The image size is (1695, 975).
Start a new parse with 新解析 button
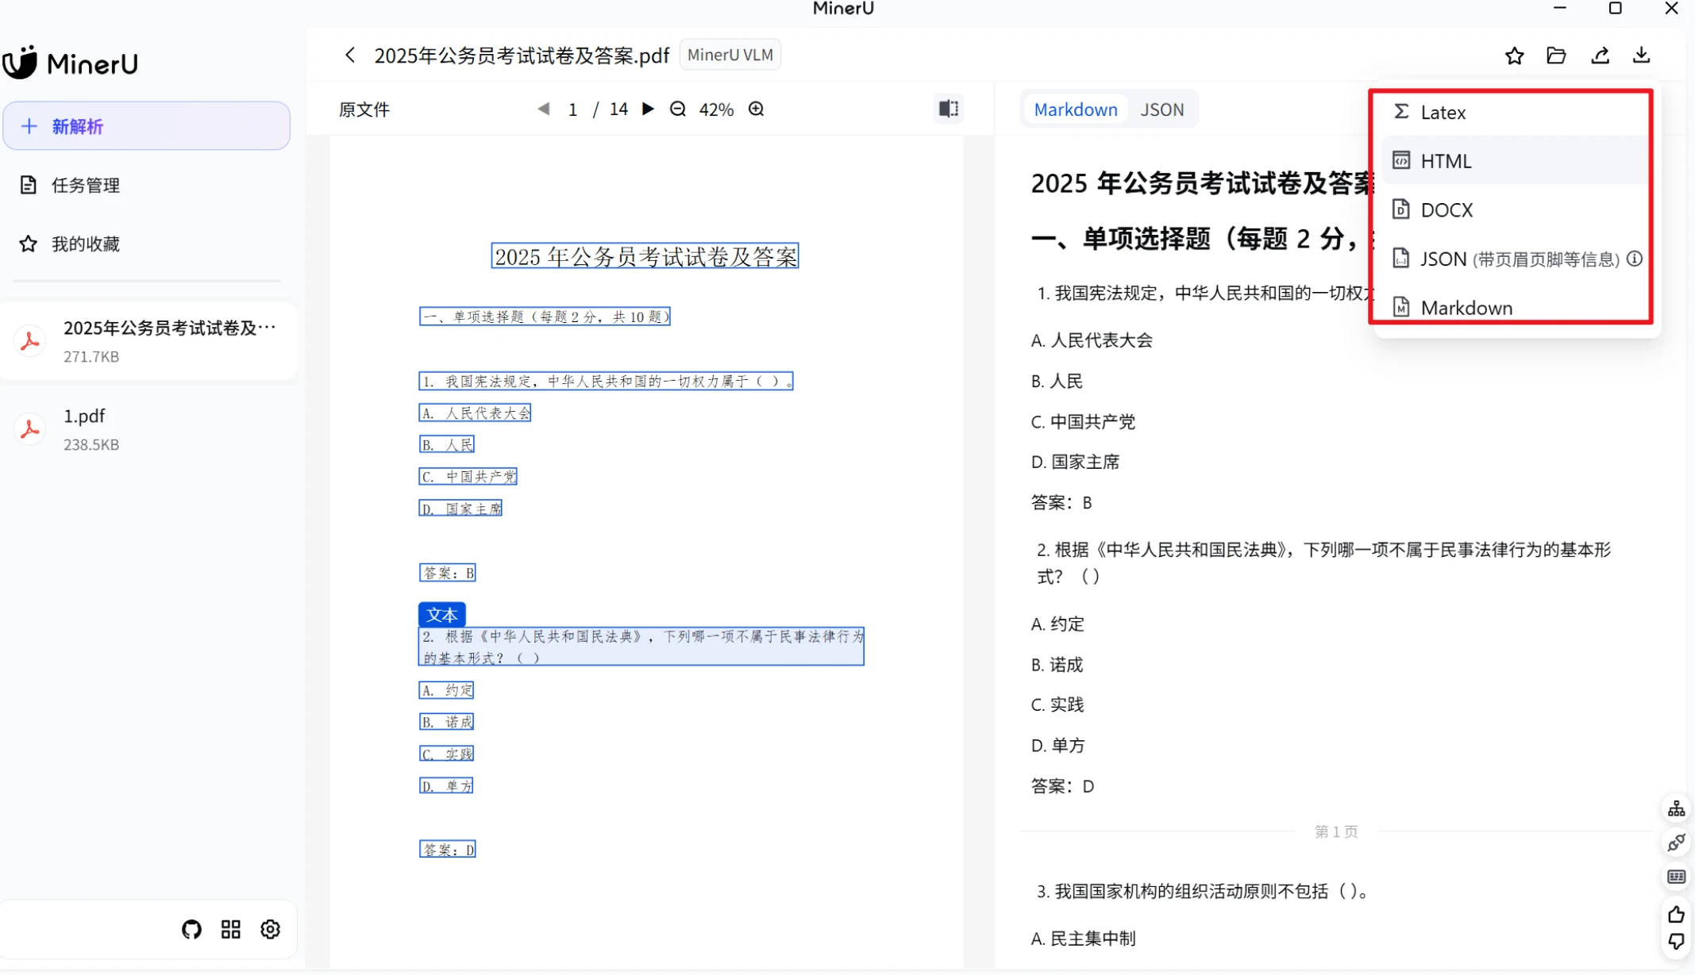145,125
